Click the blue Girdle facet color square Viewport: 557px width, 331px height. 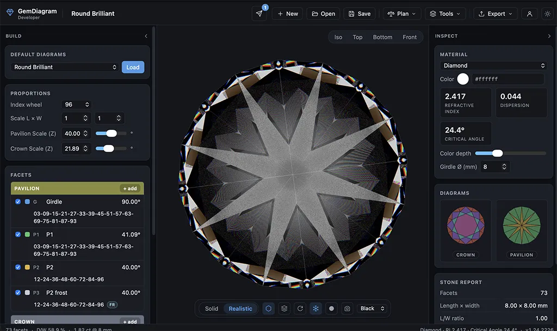click(x=27, y=202)
